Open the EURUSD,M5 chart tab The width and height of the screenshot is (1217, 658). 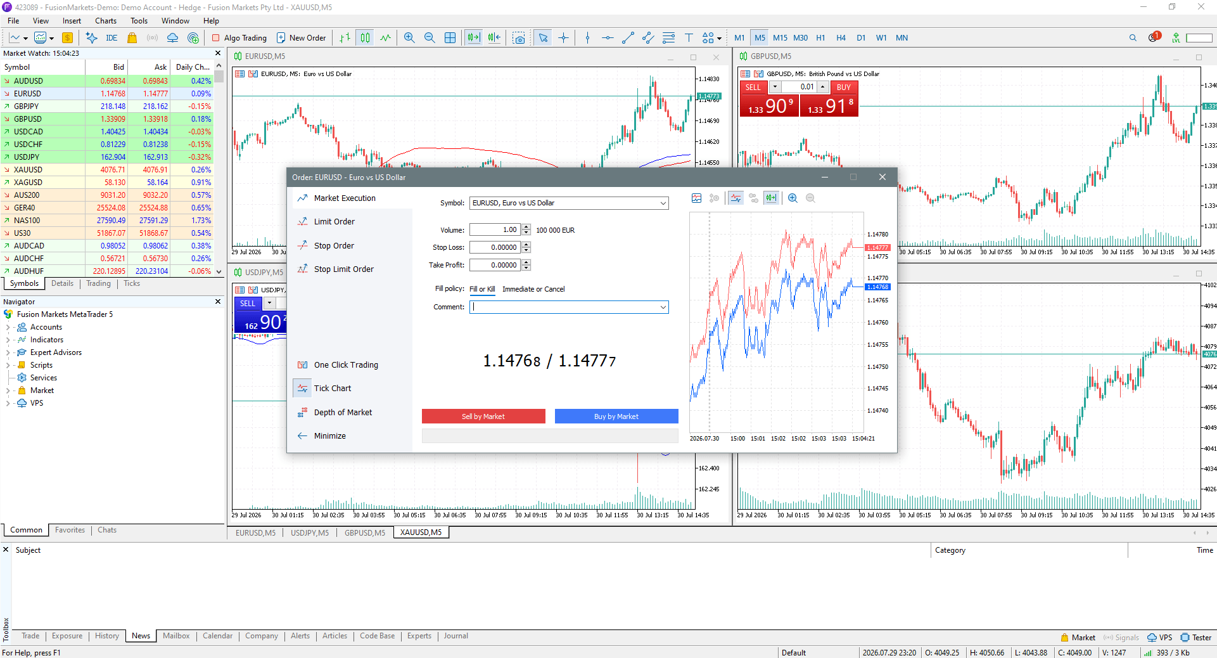click(x=255, y=532)
